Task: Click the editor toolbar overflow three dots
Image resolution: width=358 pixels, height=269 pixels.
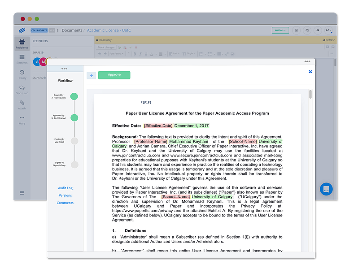Action: [332, 54]
